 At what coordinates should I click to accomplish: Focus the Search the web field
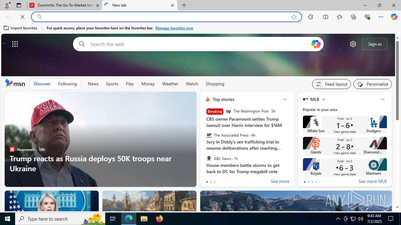198,44
